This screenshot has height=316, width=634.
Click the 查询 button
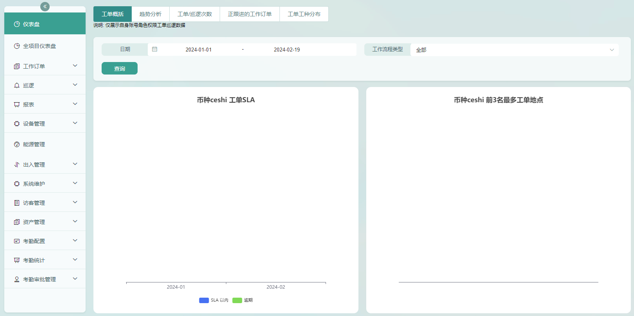pyautogui.click(x=120, y=68)
